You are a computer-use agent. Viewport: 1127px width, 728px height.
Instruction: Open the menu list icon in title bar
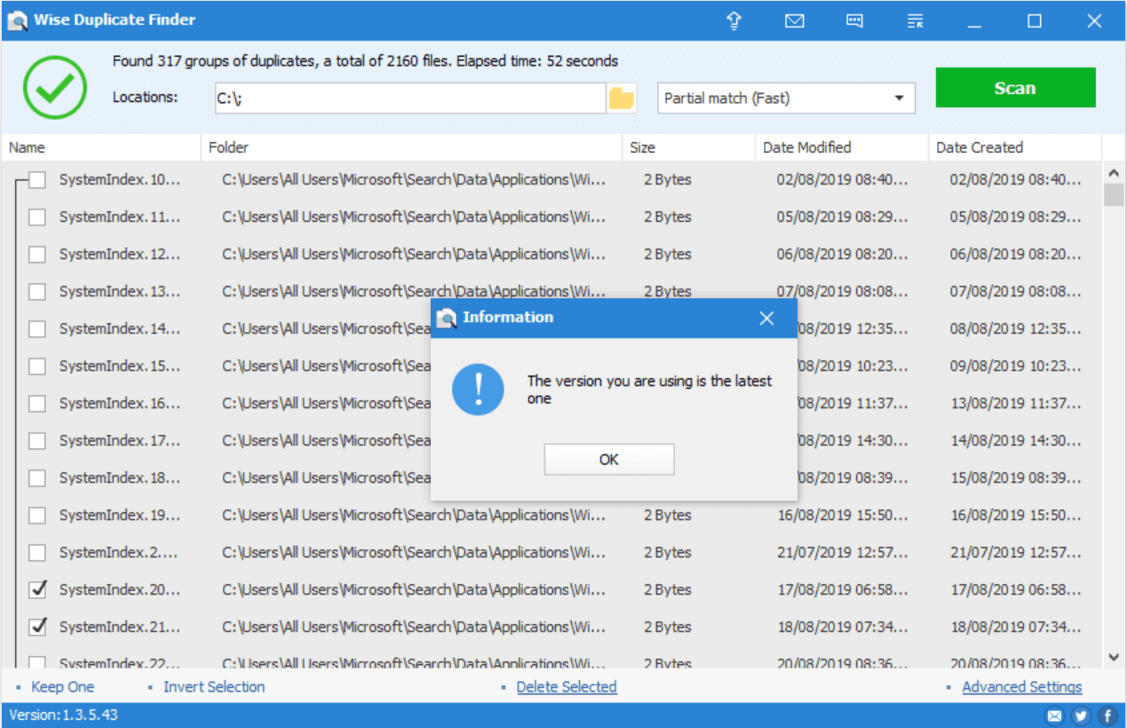(915, 20)
